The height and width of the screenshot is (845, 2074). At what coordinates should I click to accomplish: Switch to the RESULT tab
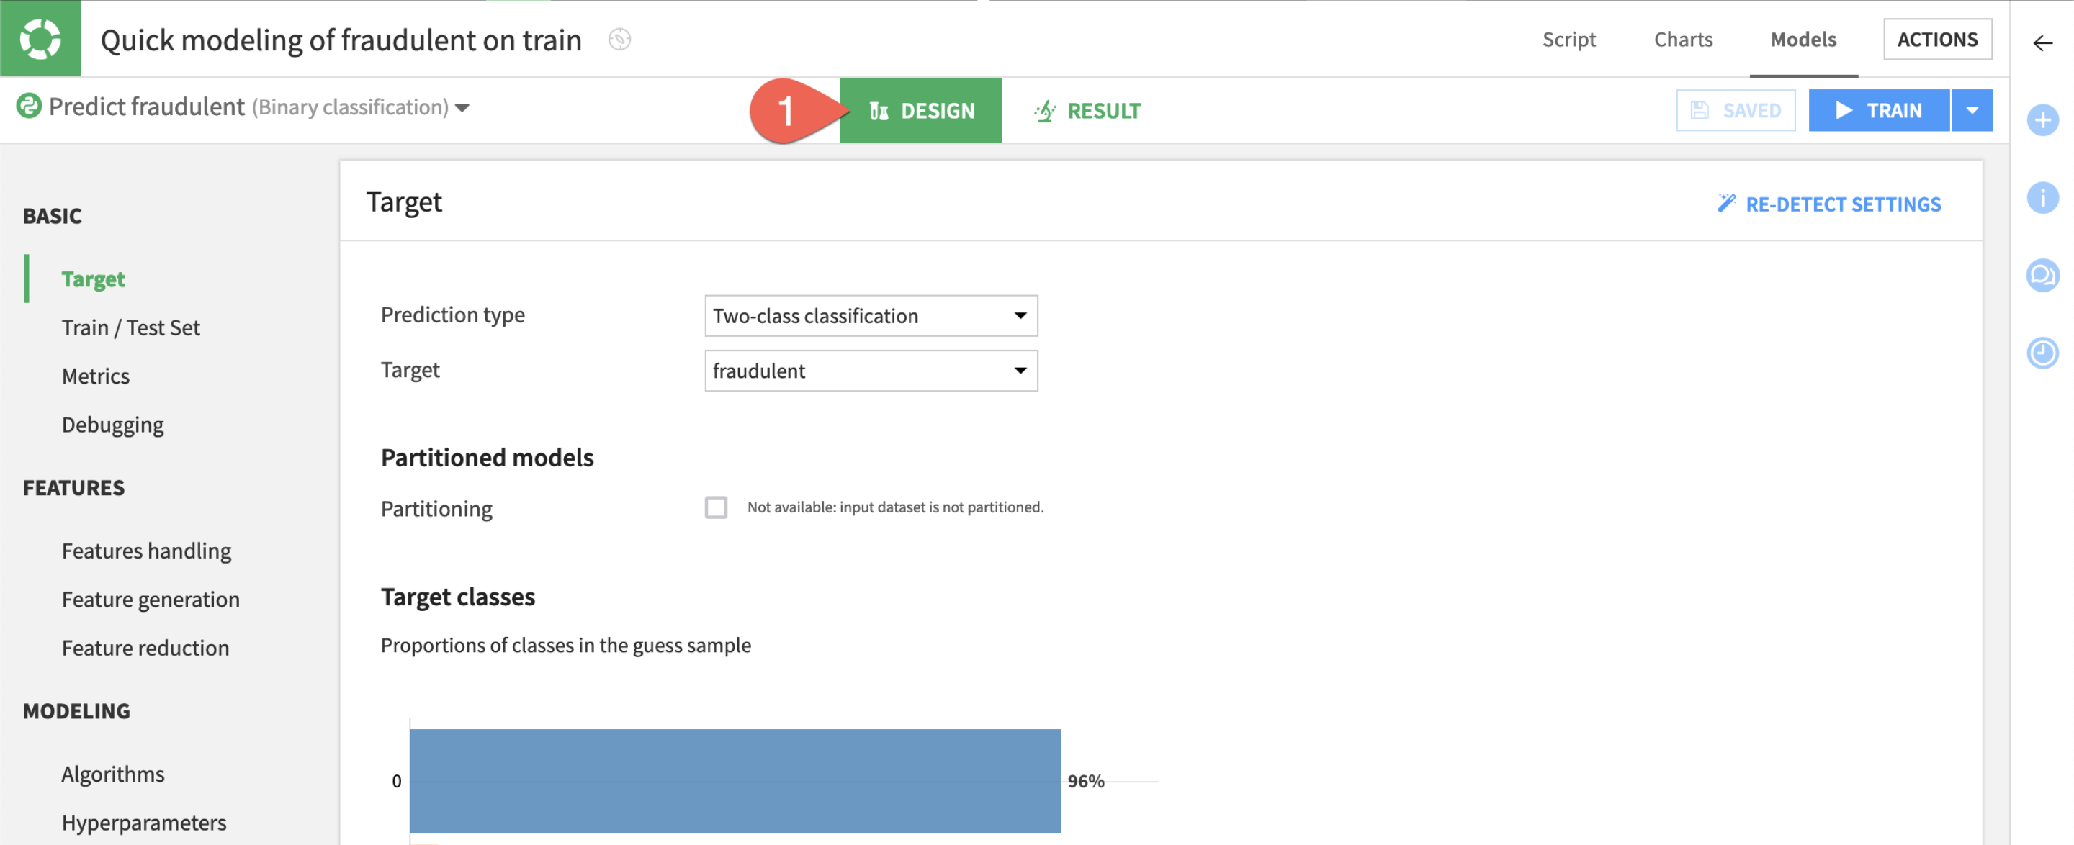pos(1087,110)
